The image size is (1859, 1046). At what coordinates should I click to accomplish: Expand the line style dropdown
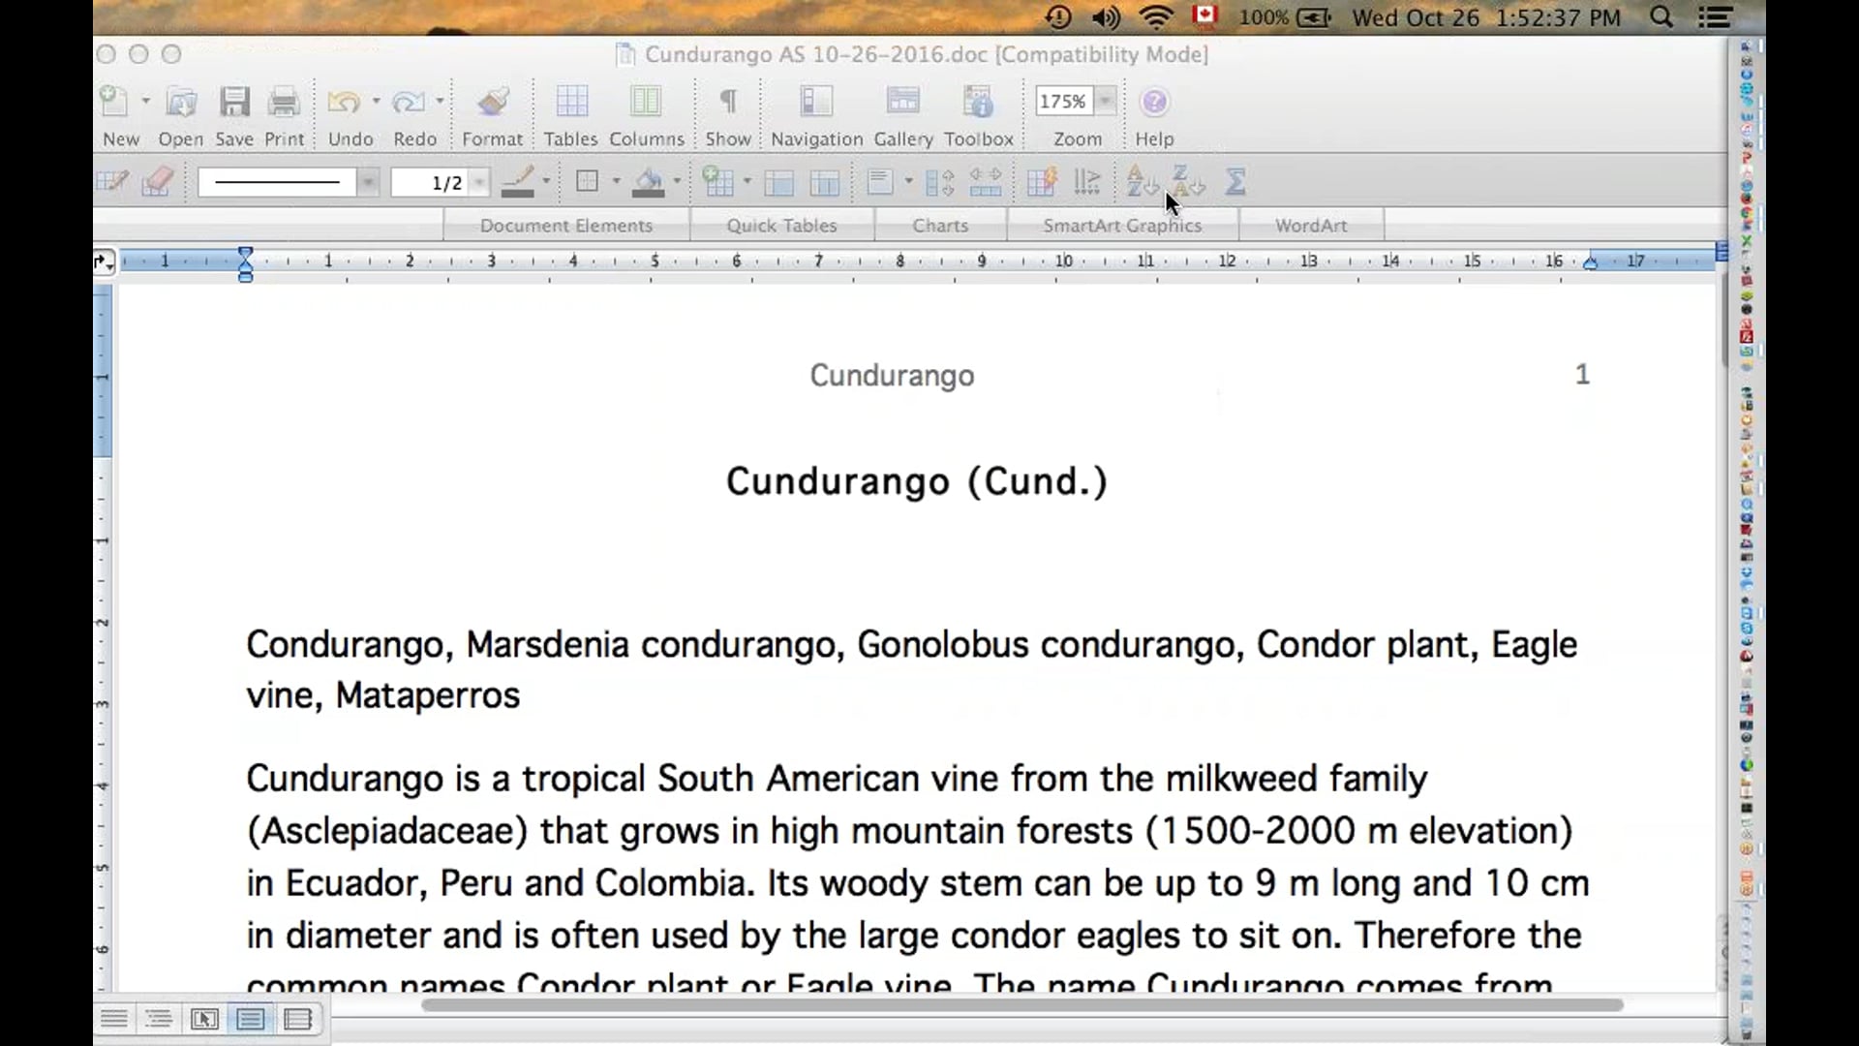coord(368,182)
